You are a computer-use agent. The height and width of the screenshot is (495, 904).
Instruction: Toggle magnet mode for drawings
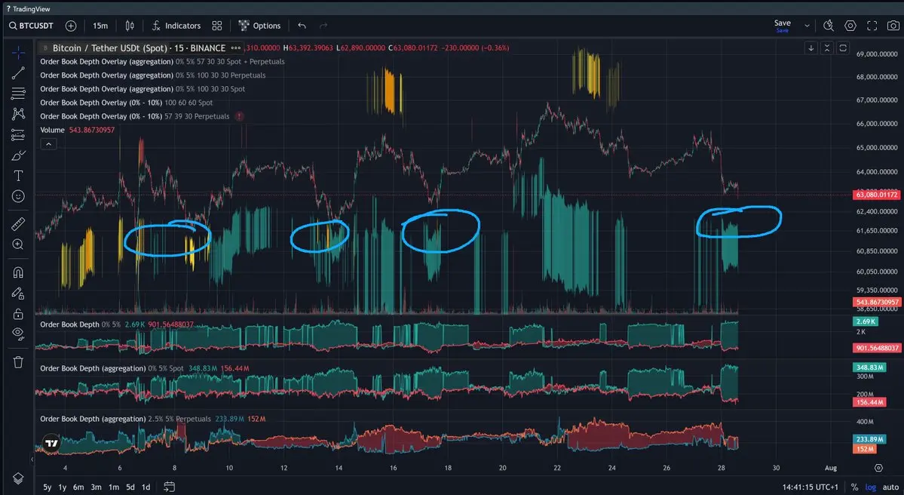pos(18,272)
